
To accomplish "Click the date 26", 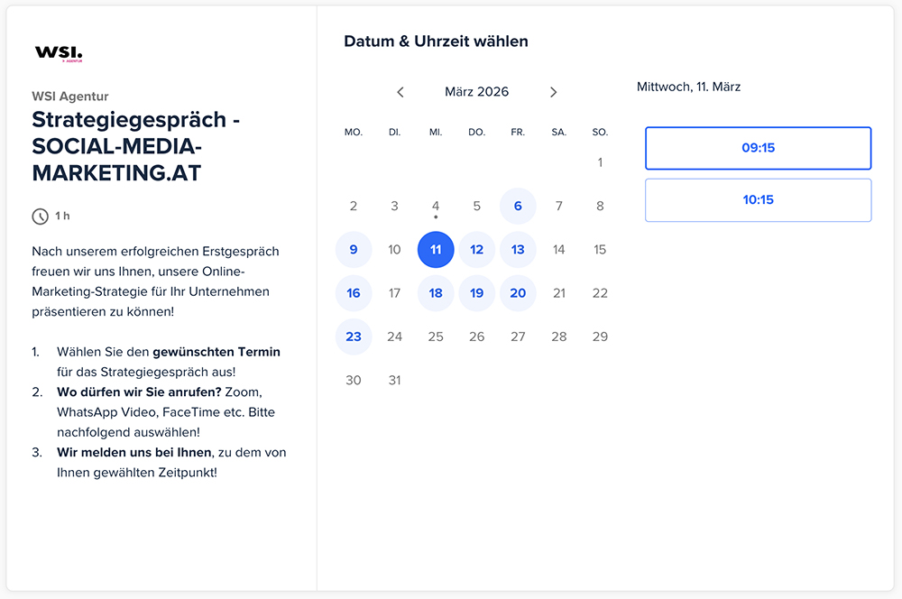I will (477, 336).
